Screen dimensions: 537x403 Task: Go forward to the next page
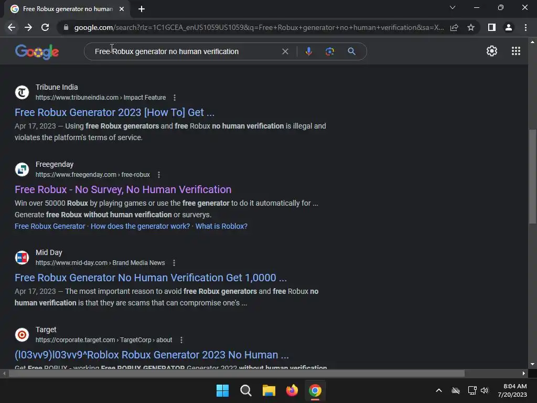click(28, 27)
